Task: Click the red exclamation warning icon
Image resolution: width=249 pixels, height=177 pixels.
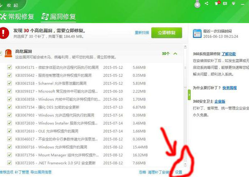Action: [x=4, y=33]
